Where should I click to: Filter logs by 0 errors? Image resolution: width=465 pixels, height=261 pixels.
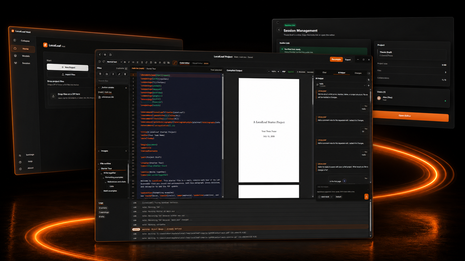click(103, 208)
